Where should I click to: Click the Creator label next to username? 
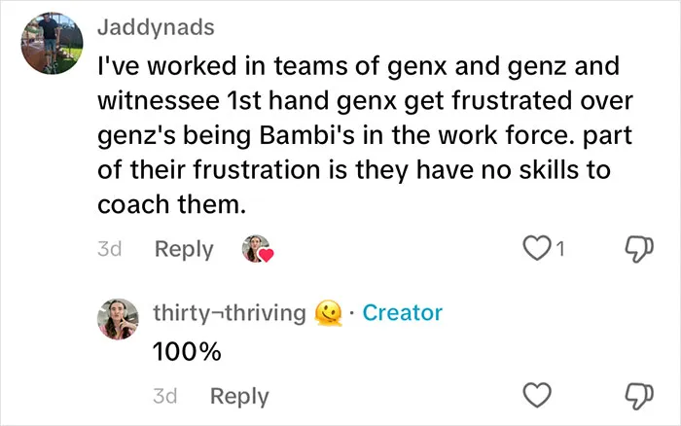[403, 312]
